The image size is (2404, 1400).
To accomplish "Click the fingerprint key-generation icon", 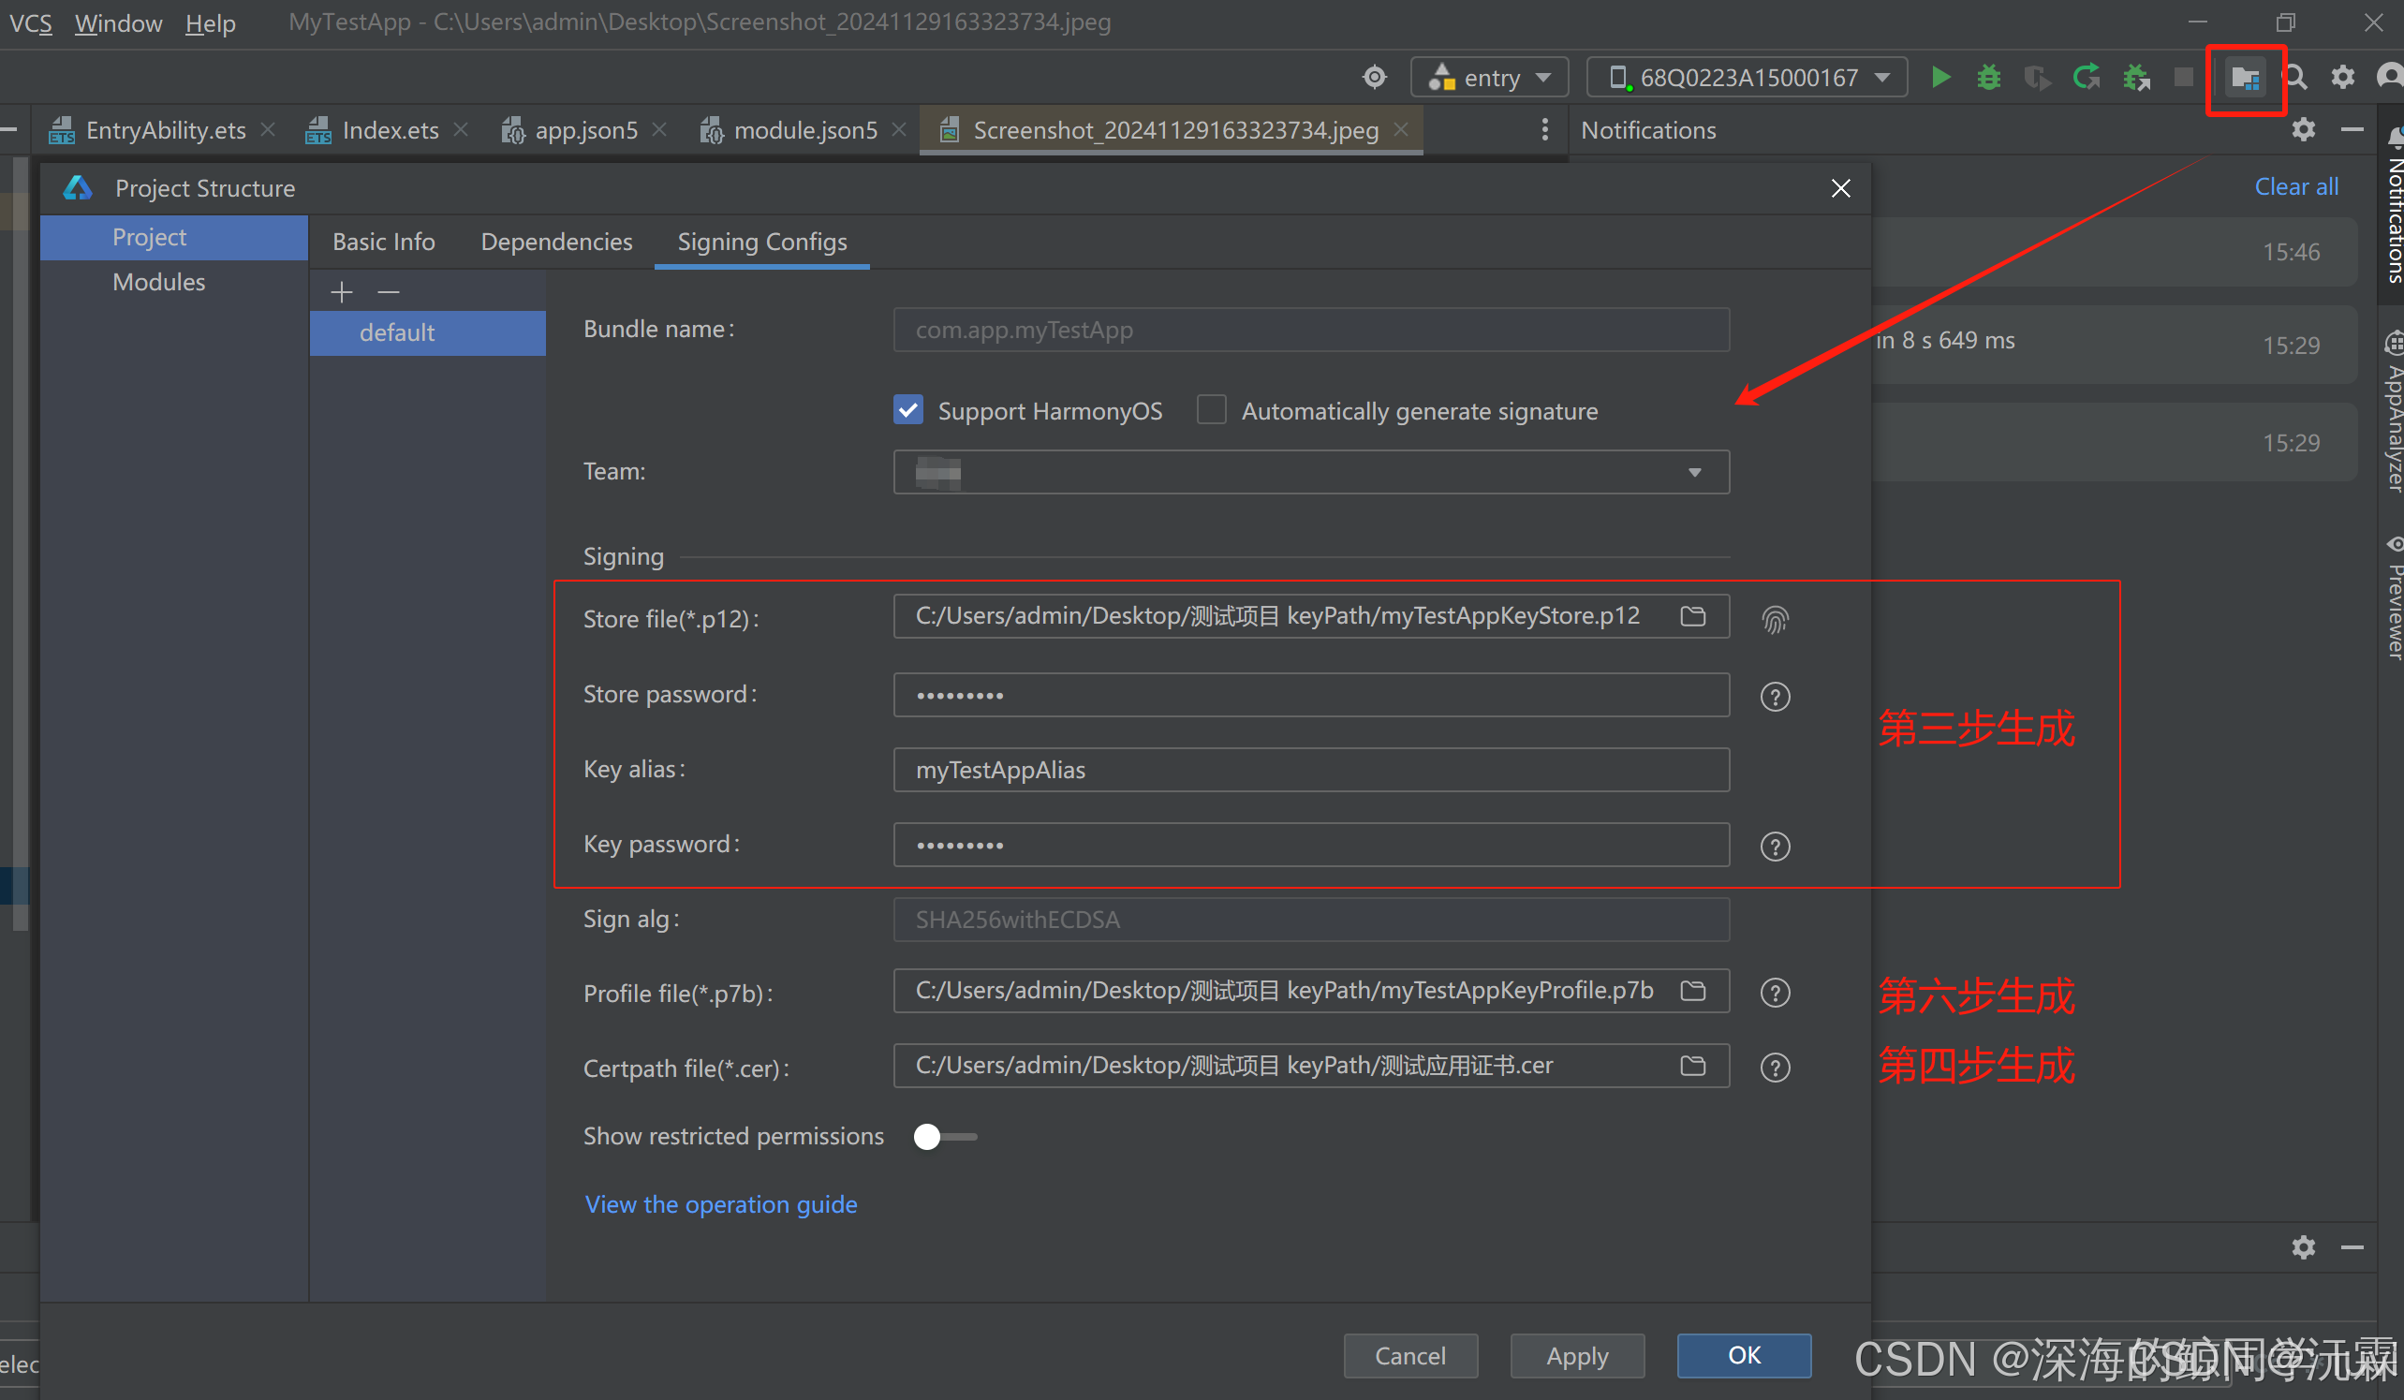I will (x=1775, y=620).
